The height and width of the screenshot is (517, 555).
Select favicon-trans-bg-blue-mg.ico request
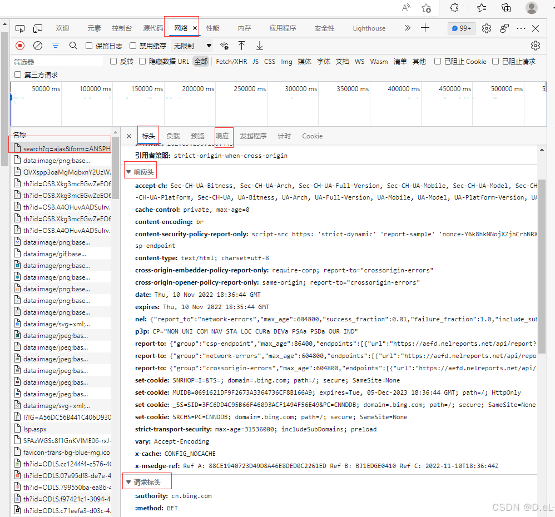[61, 453]
